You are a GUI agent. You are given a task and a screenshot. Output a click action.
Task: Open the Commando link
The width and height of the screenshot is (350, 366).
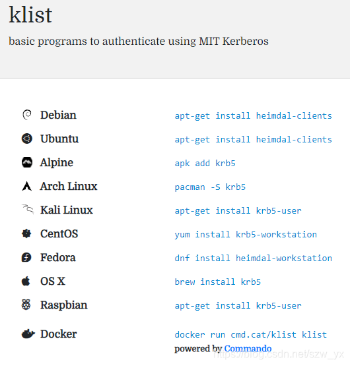[248, 348]
